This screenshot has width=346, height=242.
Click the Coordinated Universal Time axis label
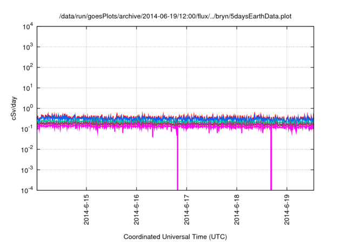175,237
